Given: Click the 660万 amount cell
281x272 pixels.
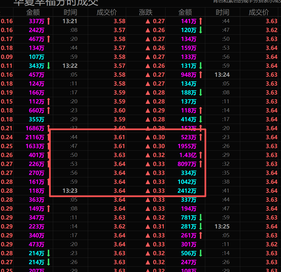Looking at the screenshot, I should tap(37, 110).
